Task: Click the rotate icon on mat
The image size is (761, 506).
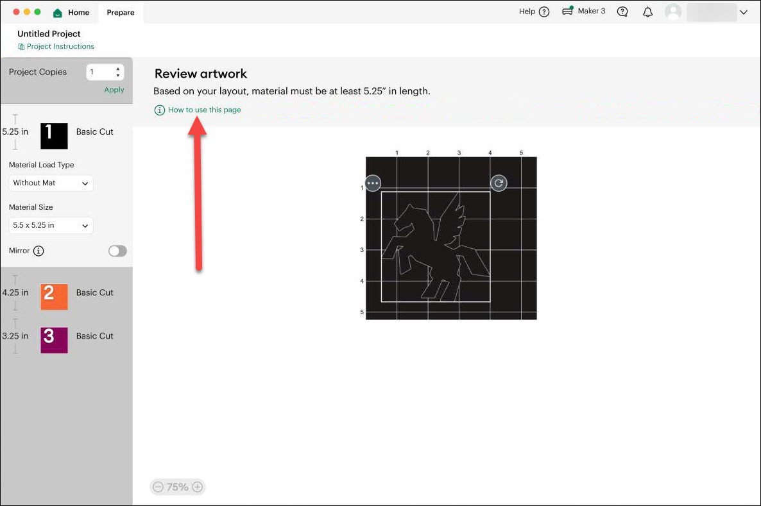Action: [499, 183]
